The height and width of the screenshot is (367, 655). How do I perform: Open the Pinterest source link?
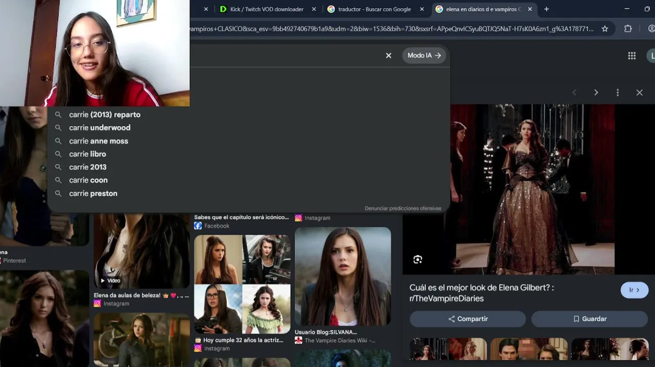(14, 260)
